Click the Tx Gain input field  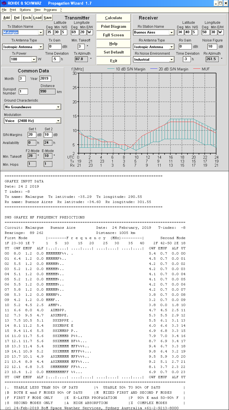[55, 46]
